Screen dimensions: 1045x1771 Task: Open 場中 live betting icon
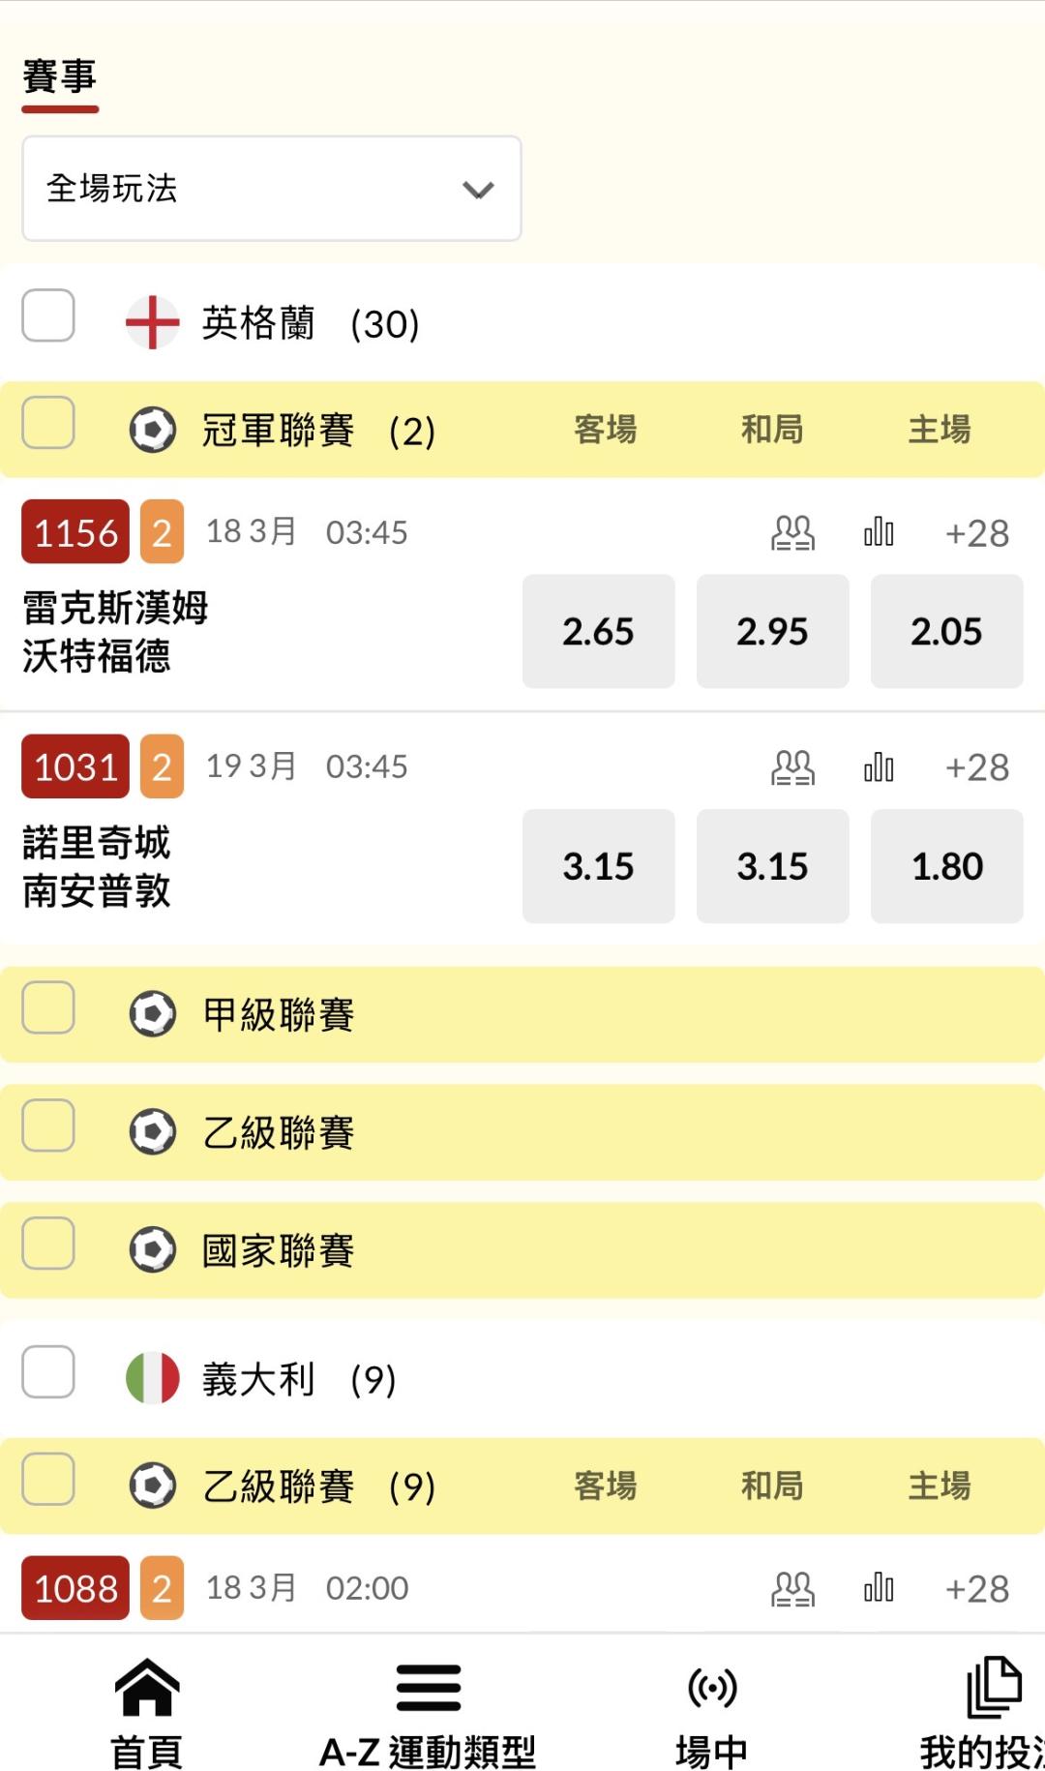[x=712, y=1687]
